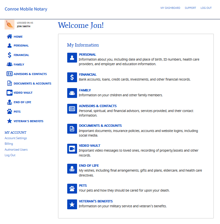The image size is (220, 224).
Task: Click the Advisors & Contacts tile icon in main panel
Action: (72, 109)
